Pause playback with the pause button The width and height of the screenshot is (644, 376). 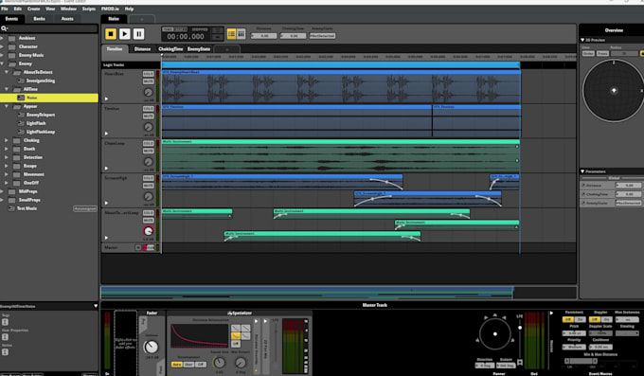pos(139,34)
